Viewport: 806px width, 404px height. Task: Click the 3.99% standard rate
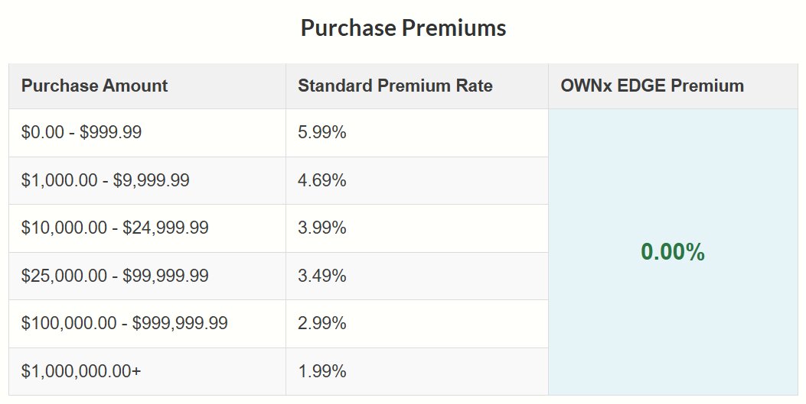point(322,228)
